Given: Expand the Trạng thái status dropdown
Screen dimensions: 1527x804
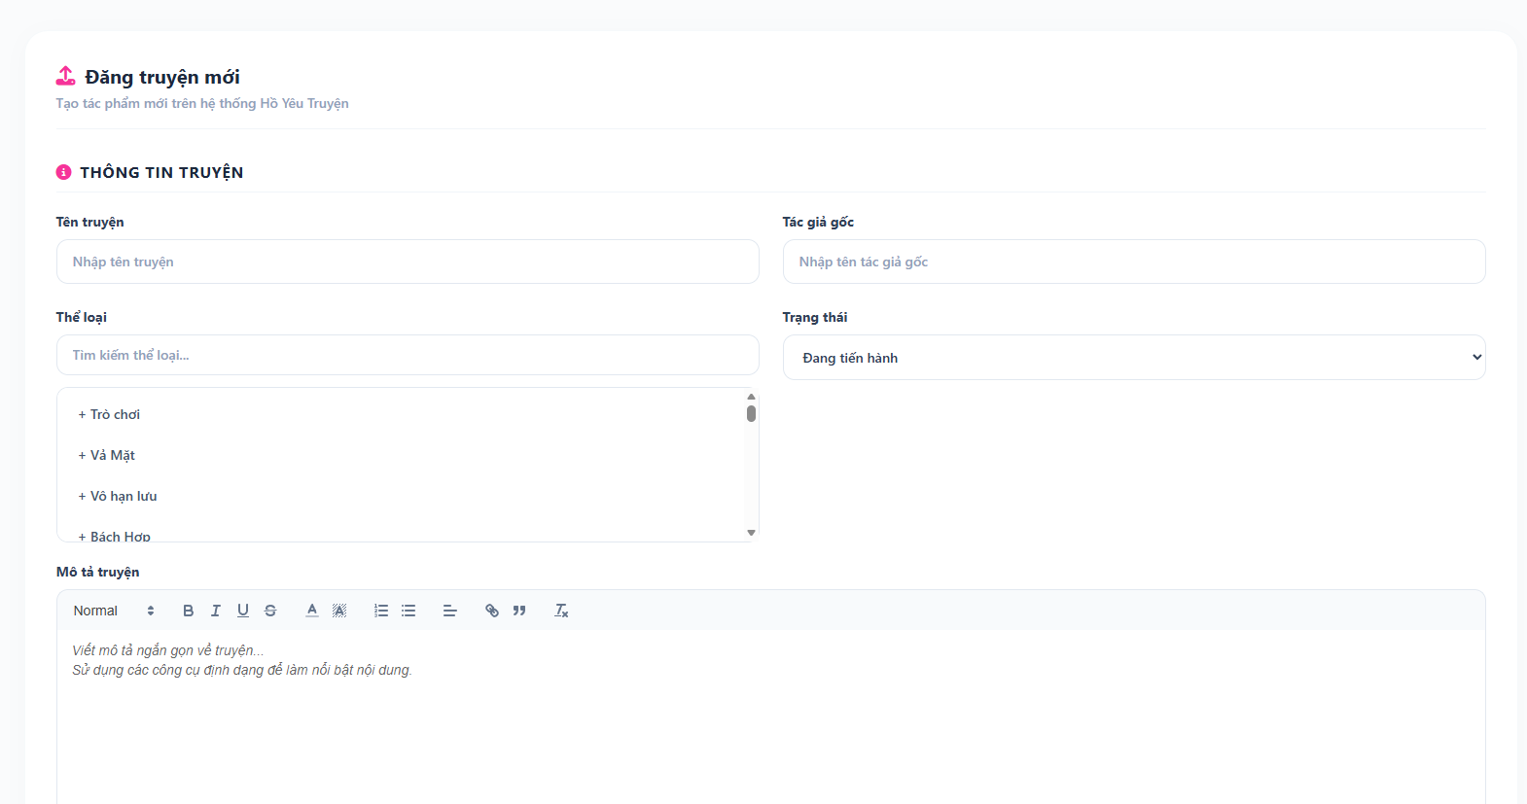Looking at the screenshot, I should click(1134, 358).
